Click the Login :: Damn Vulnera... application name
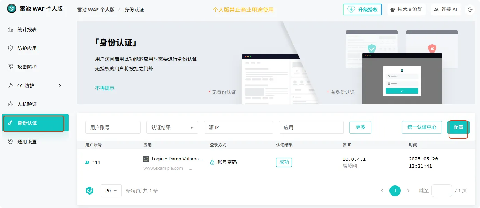The height and width of the screenshot is (208, 480). pyautogui.click(x=177, y=159)
